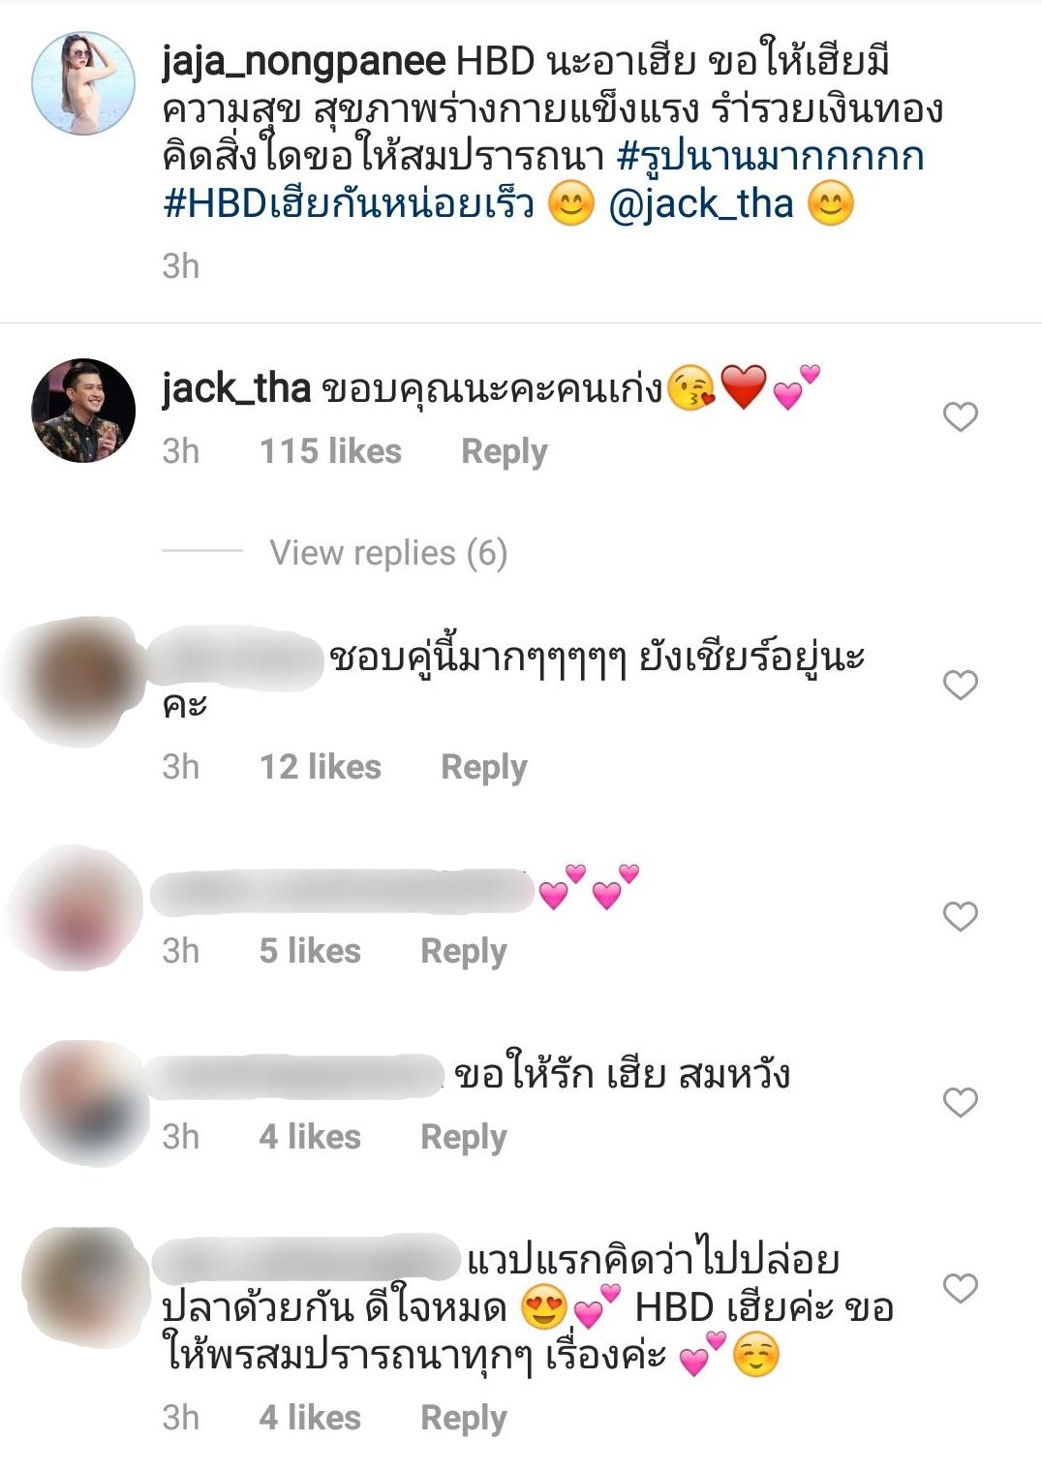Open hashtag #HBDเฮียกันหน่อยเร็ว
The width and height of the screenshot is (1042, 1472).
349,204
